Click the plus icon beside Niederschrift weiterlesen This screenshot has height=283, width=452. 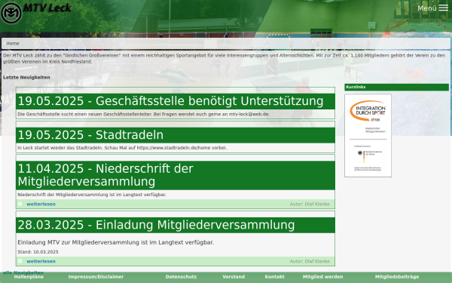pyautogui.click(x=20, y=204)
